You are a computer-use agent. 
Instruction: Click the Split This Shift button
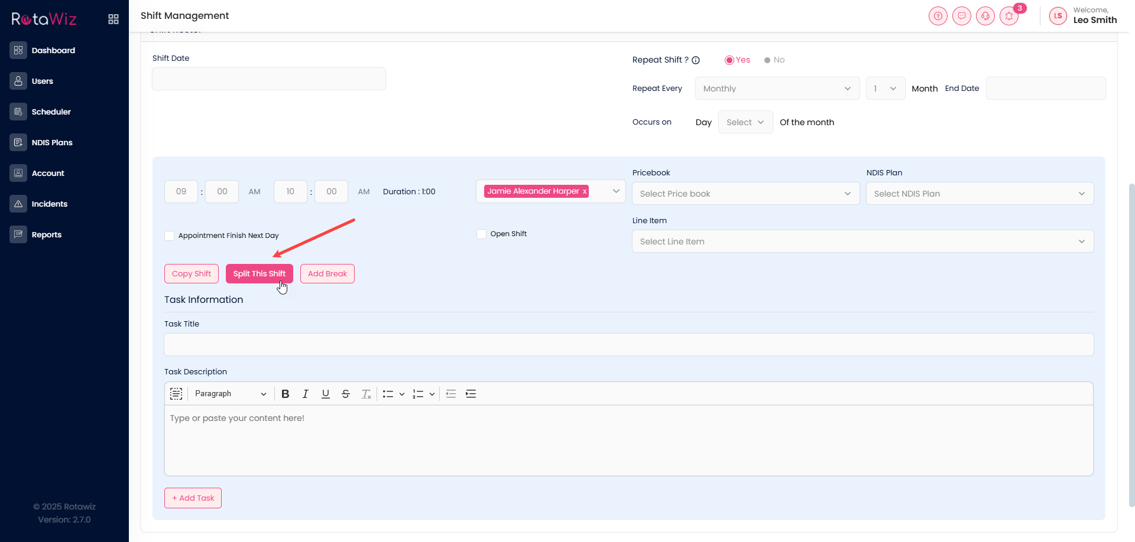click(x=259, y=274)
